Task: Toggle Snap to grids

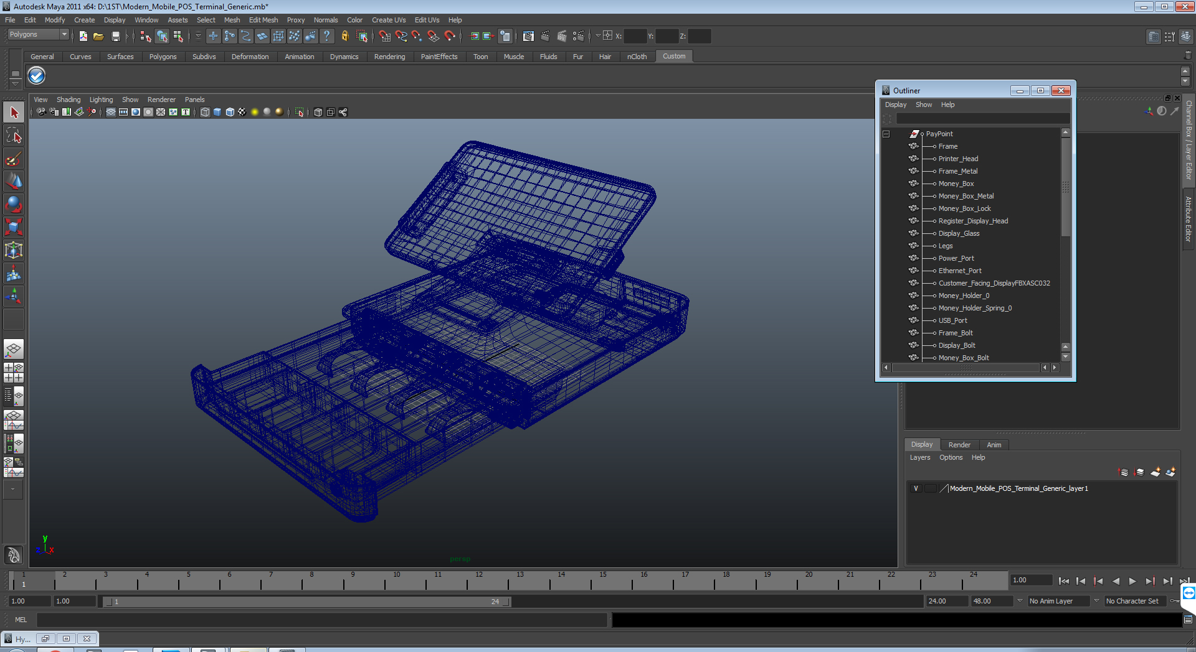Action: tap(385, 36)
